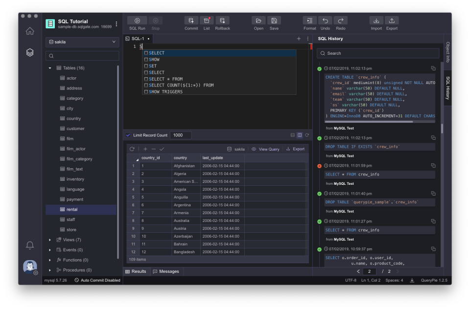Uncheck the Limit Record Count checkbox
This screenshot has height=309, width=470.
point(128,135)
